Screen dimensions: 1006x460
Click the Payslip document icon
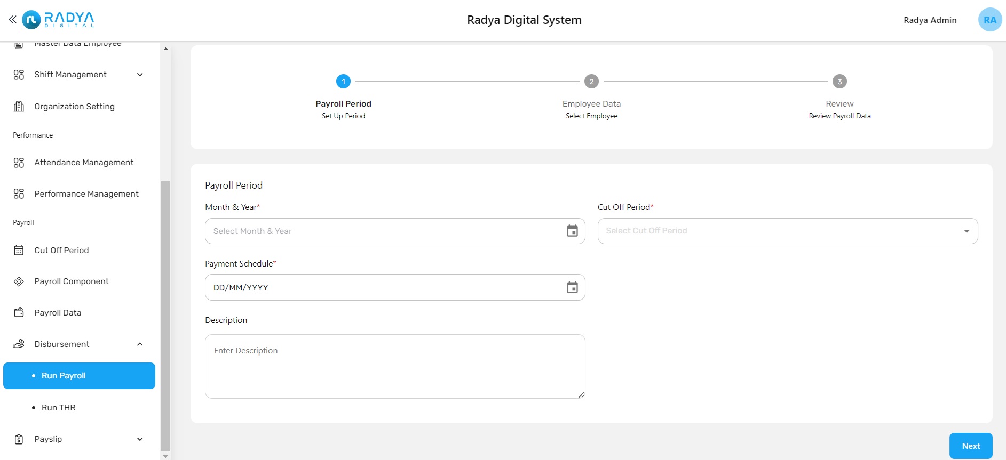(x=19, y=439)
